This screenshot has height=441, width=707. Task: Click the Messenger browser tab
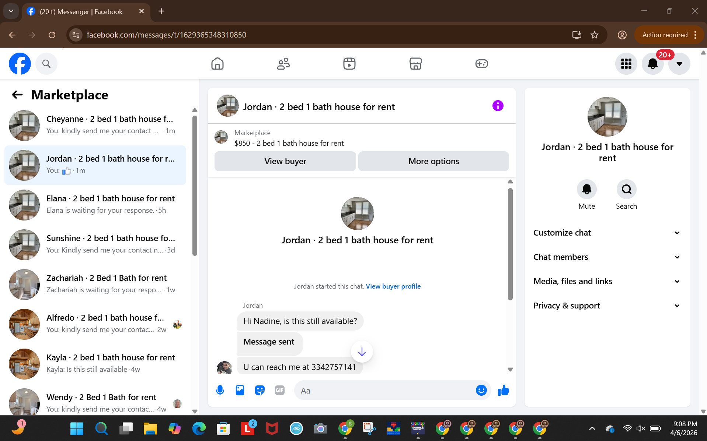coord(86,11)
